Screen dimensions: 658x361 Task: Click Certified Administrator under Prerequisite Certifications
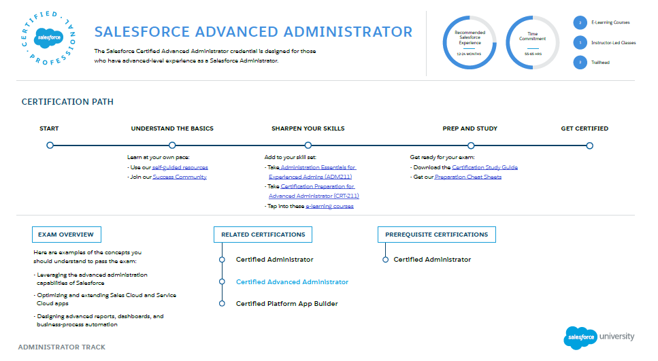[432, 260]
